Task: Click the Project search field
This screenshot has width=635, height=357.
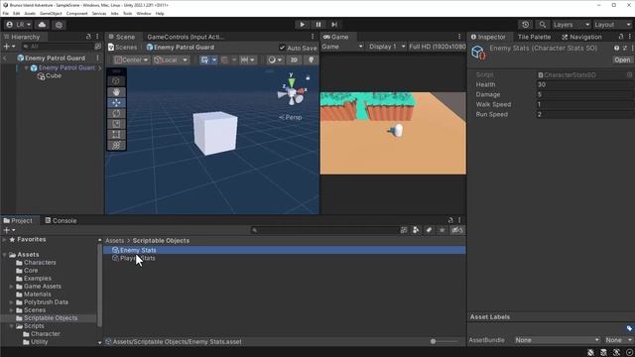Action: [324, 230]
